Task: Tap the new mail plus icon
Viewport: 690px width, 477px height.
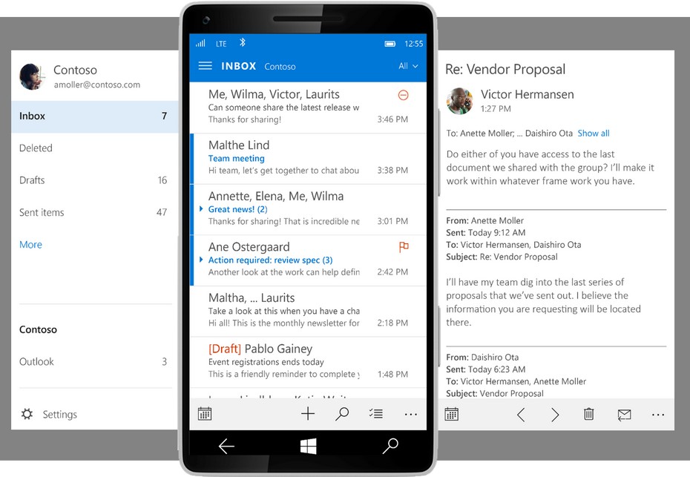Action: click(x=307, y=415)
